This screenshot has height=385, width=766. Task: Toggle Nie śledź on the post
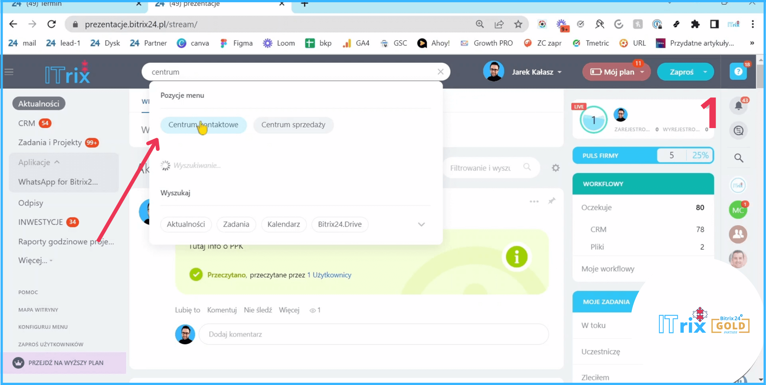click(258, 310)
